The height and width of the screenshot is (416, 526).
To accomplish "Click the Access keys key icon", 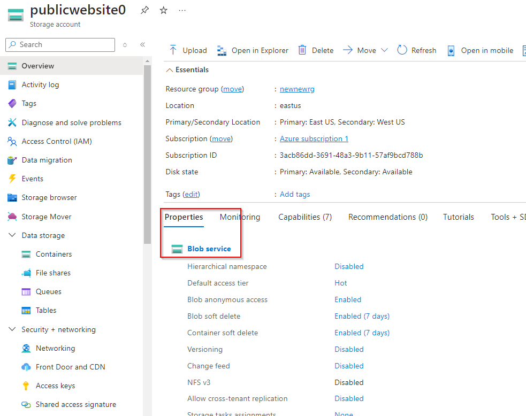I will pyautogui.click(x=26, y=386).
